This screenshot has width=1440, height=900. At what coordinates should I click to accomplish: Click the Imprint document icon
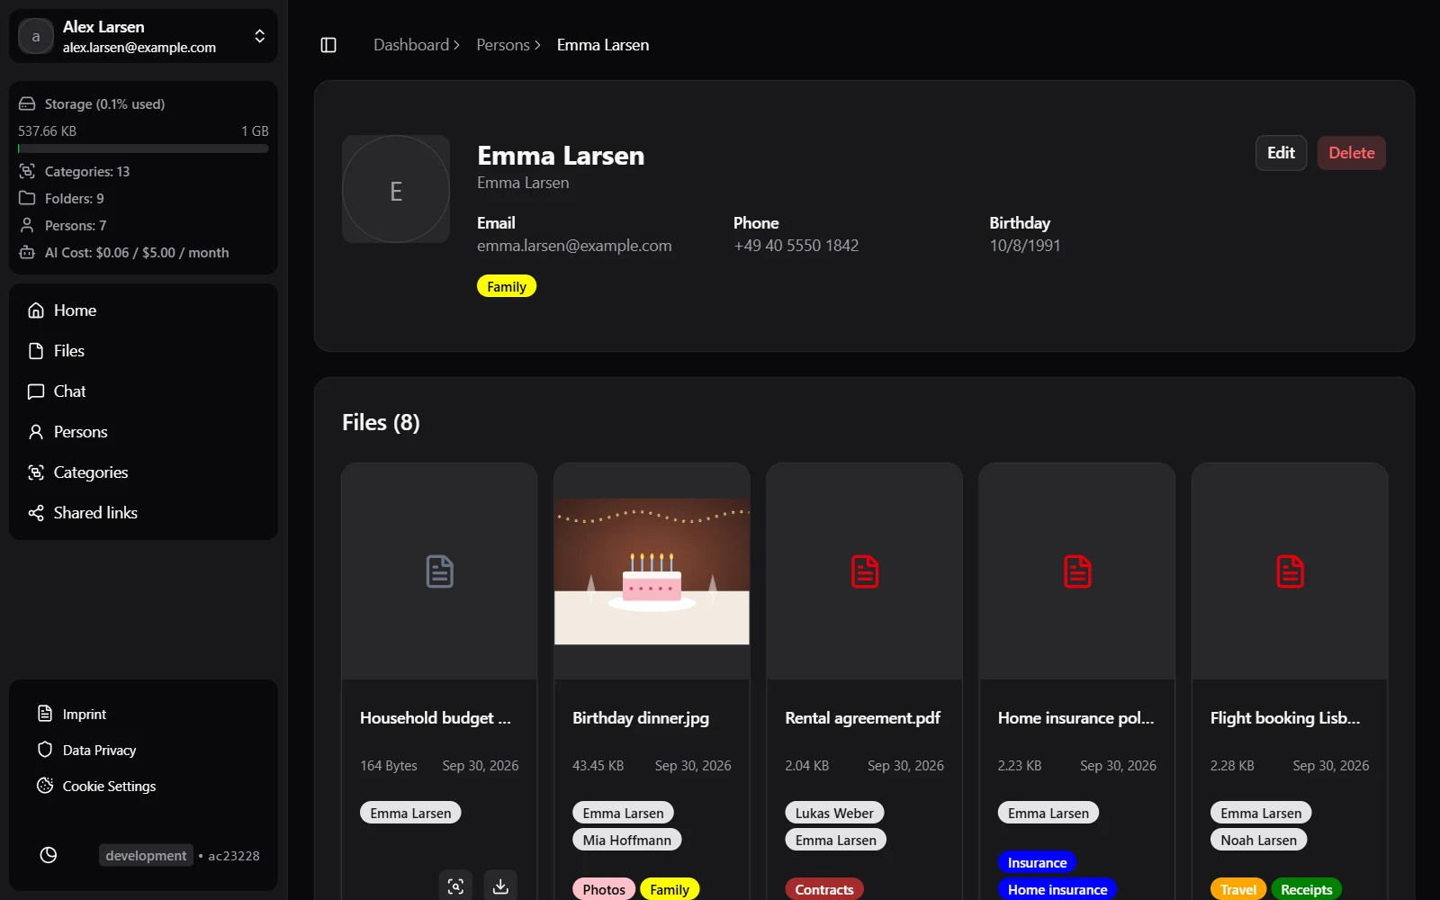pos(45,714)
